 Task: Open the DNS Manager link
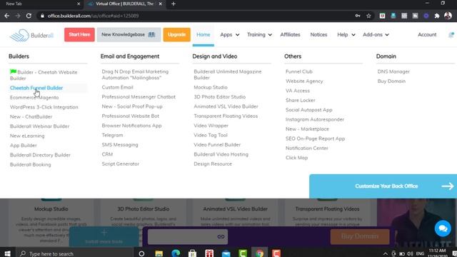pyautogui.click(x=393, y=71)
